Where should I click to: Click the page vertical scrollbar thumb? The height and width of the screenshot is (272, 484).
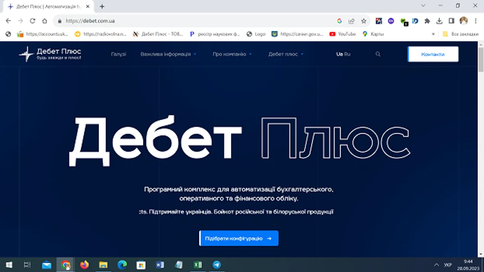[x=481, y=59]
